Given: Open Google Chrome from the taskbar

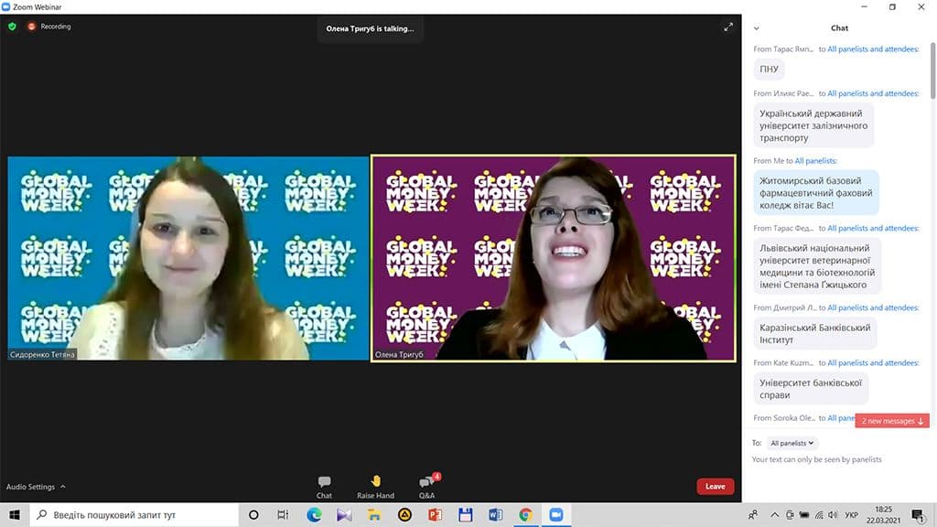Looking at the screenshot, I should point(526,514).
